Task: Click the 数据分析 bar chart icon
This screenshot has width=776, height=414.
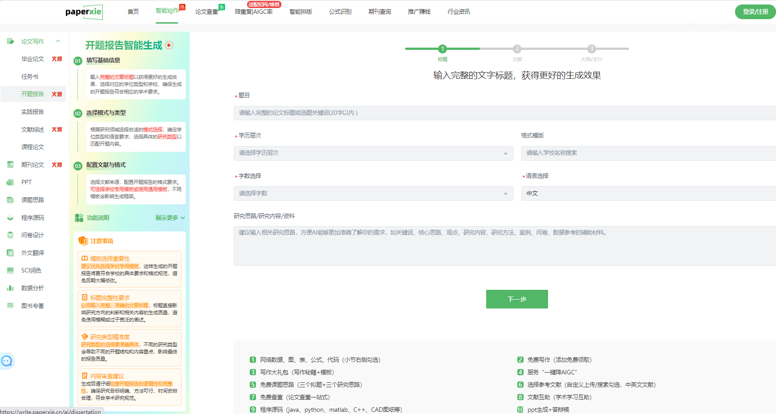Action: pyautogui.click(x=10, y=288)
